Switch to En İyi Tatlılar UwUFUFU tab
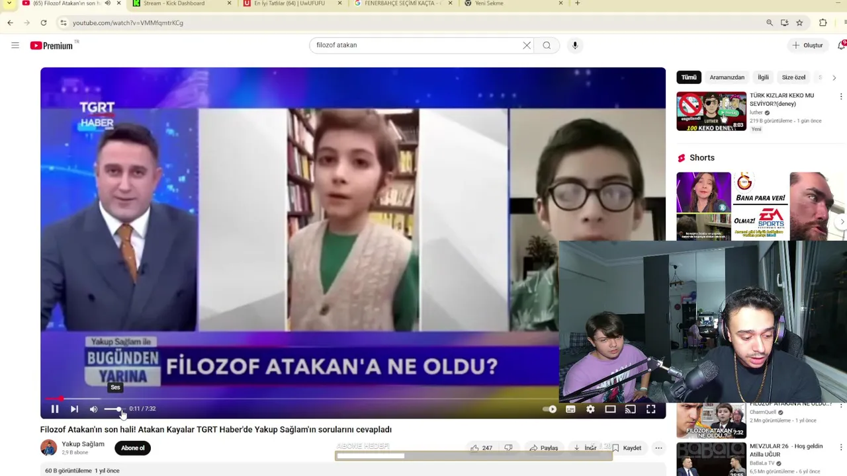847x476 pixels. (x=288, y=3)
